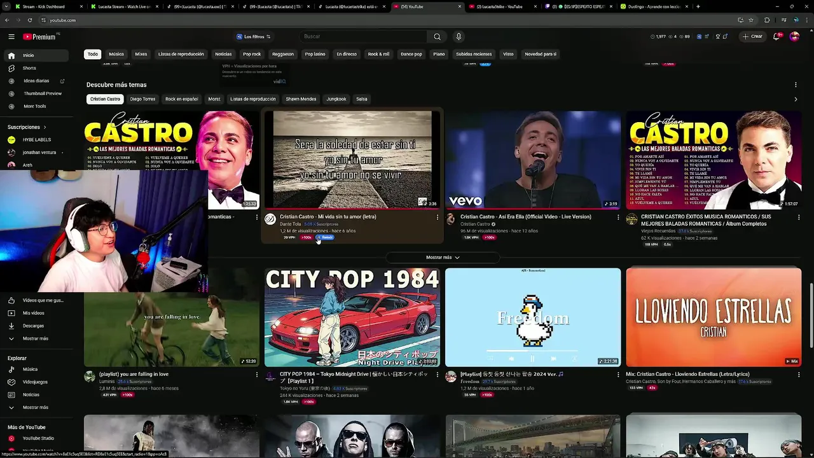Expand Mostrar más under library section
Viewport: 814px width, 458px height.
pyautogui.click(x=35, y=338)
